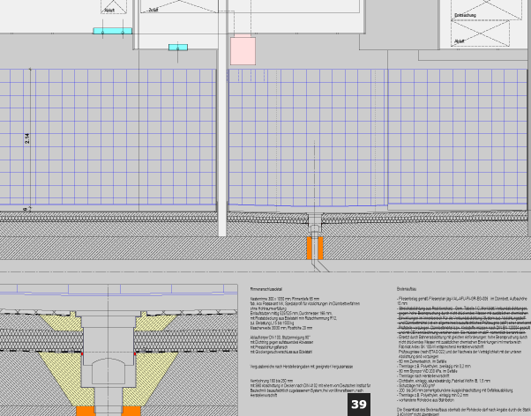Select the small cyan block near the column

coord(179,46)
